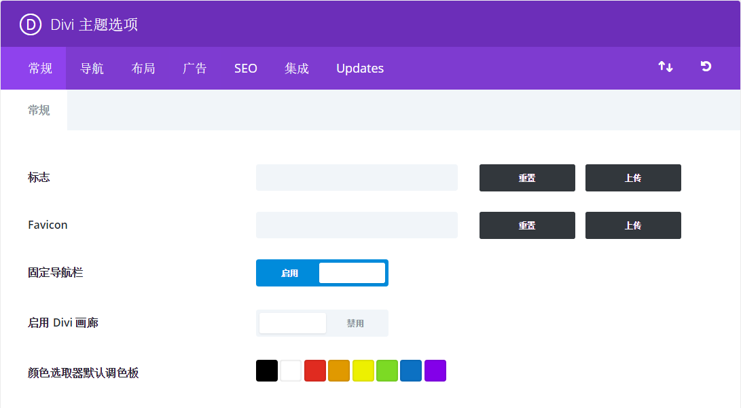
Task: Click the import/export arrows icon
Action: [665, 67]
